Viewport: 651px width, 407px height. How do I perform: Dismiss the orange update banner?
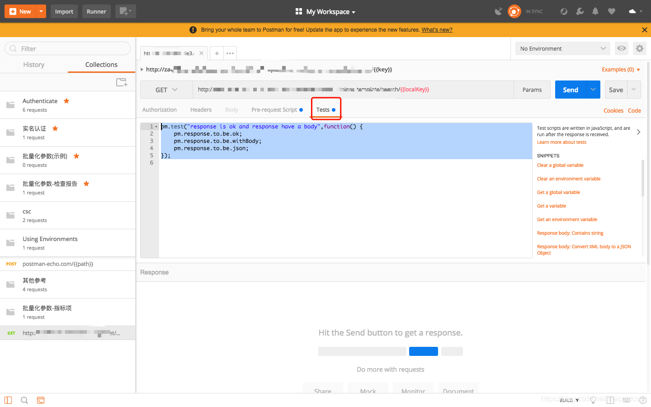(x=644, y=30)
